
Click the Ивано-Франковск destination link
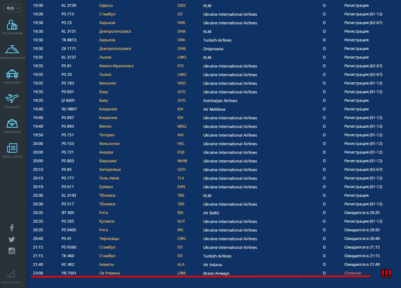pyautogui.click(x=116, y=66)
